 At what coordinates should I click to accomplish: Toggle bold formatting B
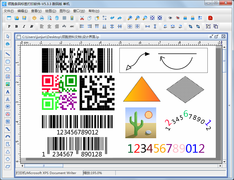pos(17,26)
